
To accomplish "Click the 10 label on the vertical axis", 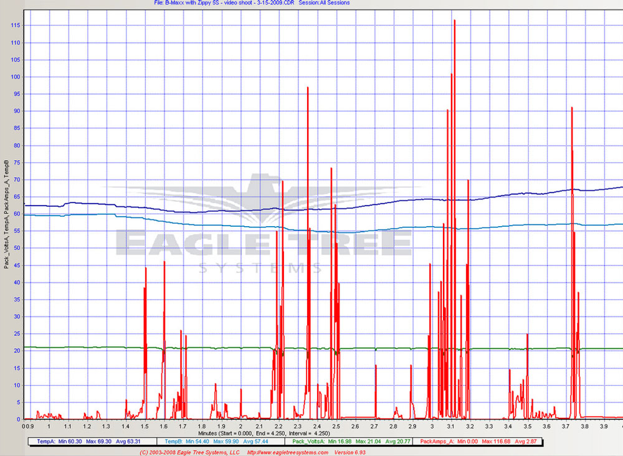I will [17, 386].
